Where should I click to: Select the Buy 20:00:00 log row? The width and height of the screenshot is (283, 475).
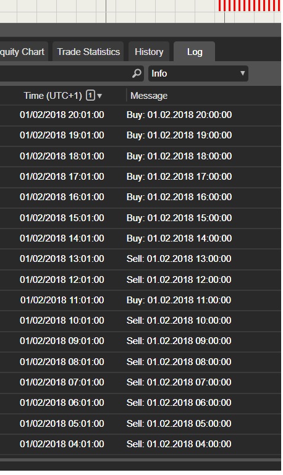140,115
